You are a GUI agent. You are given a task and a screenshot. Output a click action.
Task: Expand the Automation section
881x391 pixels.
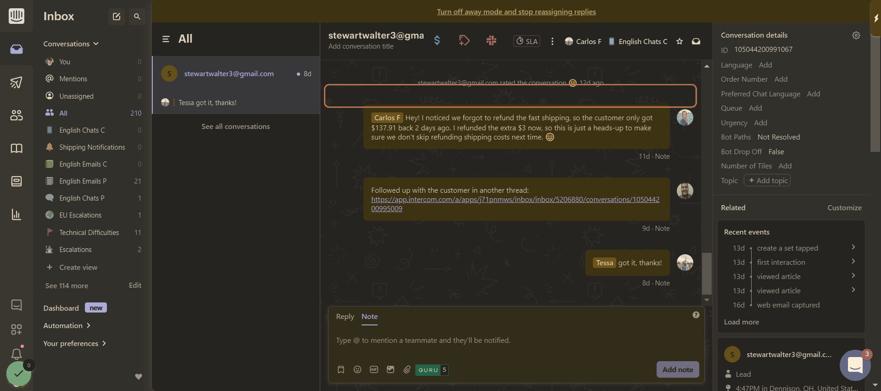(x=67, y=325)
